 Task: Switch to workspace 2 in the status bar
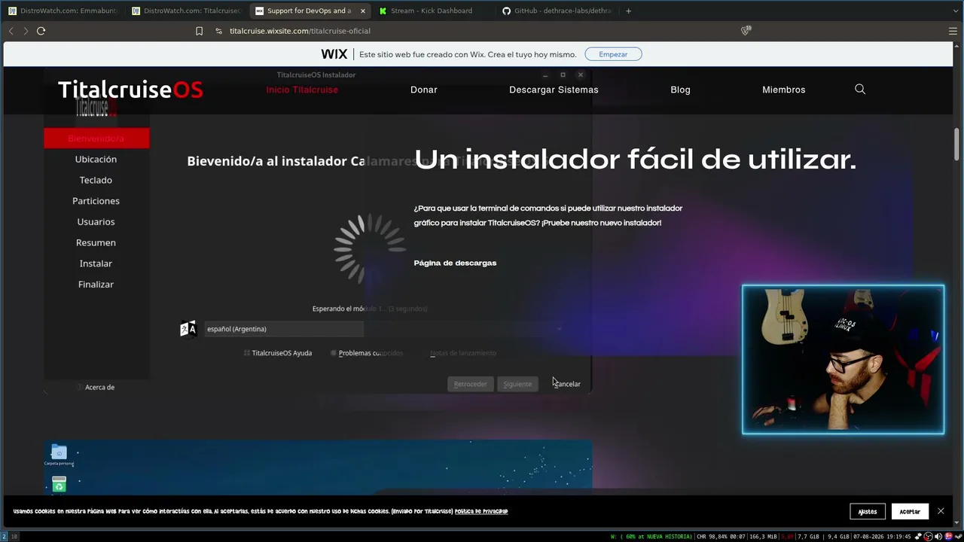pyautogui.click(x=4, y=537)
